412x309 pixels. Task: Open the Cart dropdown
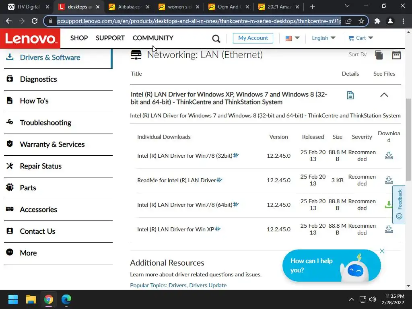[x=360, y=38]
